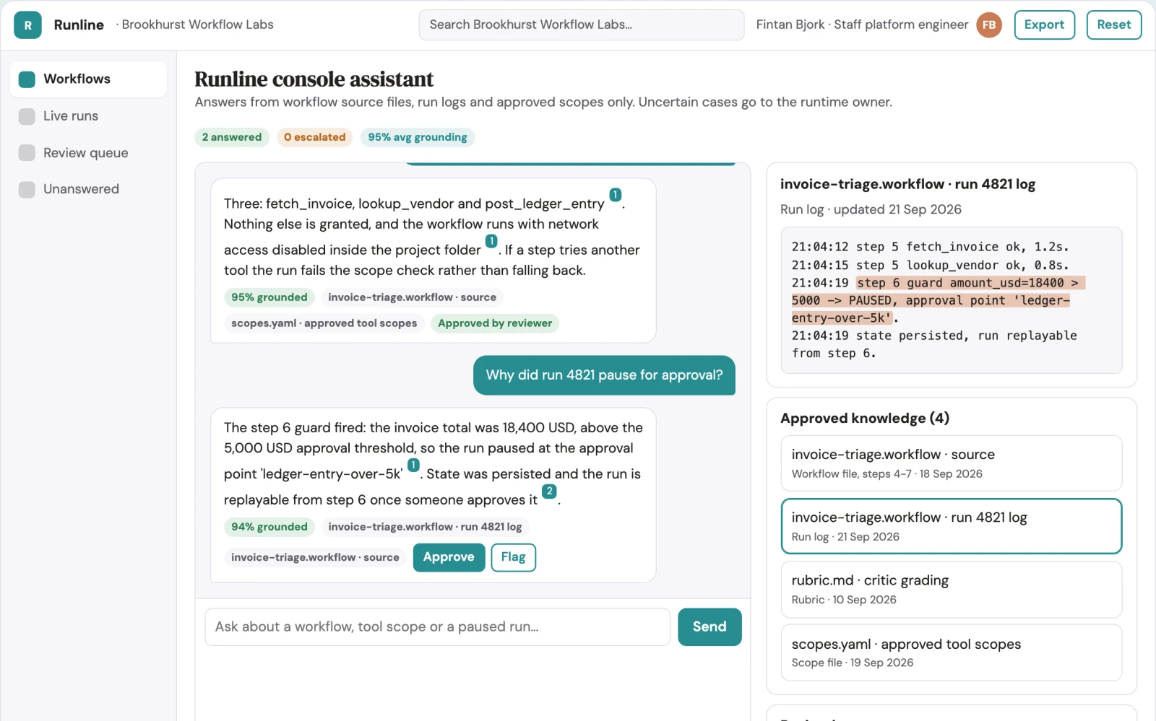Screen dimensions: 1156x721
Task: Open the 'scopes.yaml · approved tool scopes' source chip
Action: [x=324, y=323]
